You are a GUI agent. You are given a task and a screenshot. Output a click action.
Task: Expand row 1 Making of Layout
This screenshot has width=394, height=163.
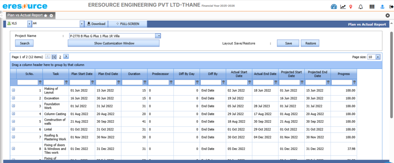[13, 90]
